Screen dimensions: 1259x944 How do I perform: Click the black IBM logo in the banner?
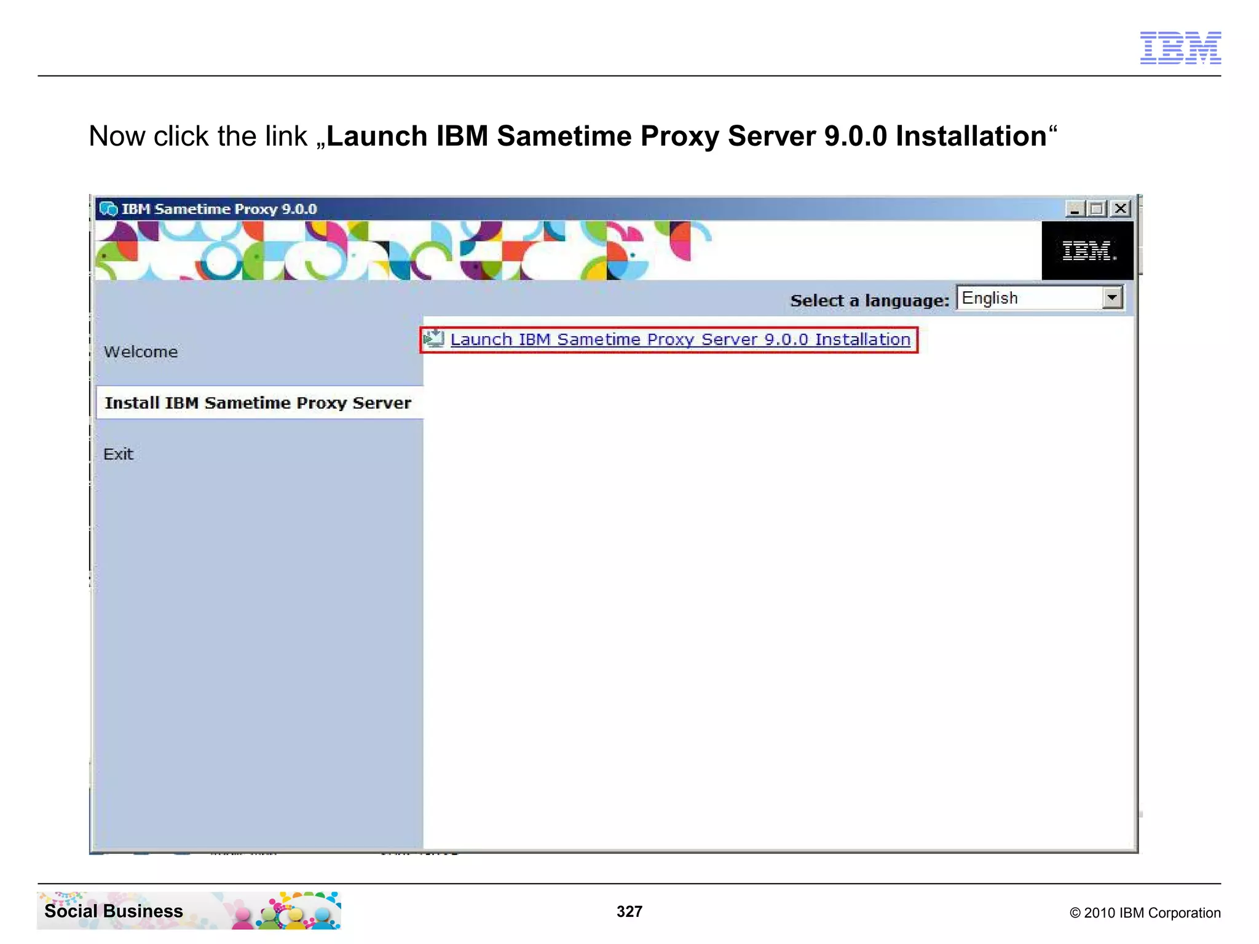coord(1087,251)
